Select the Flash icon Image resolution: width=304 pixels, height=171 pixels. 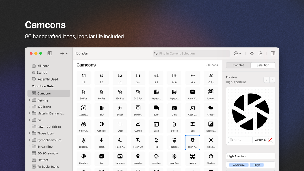[102, 143]
